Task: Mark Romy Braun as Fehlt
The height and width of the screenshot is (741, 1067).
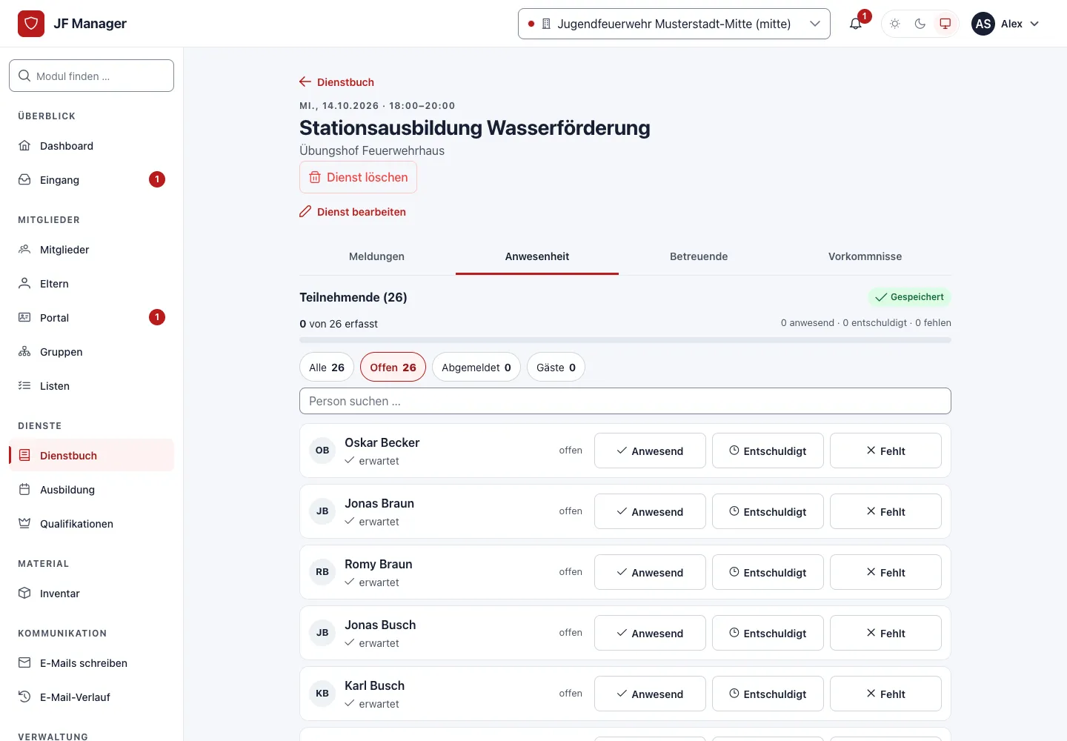Action: (885, 572)
